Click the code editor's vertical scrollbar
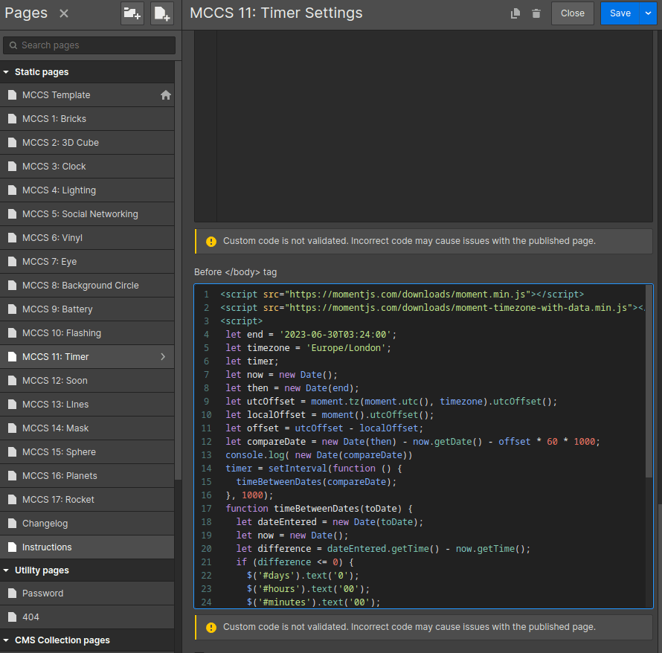 [x=649, y=379]
